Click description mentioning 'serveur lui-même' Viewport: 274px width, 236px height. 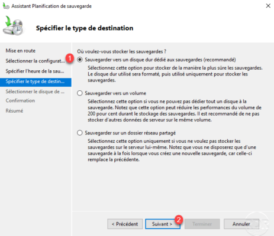click(x=172, y=150)
